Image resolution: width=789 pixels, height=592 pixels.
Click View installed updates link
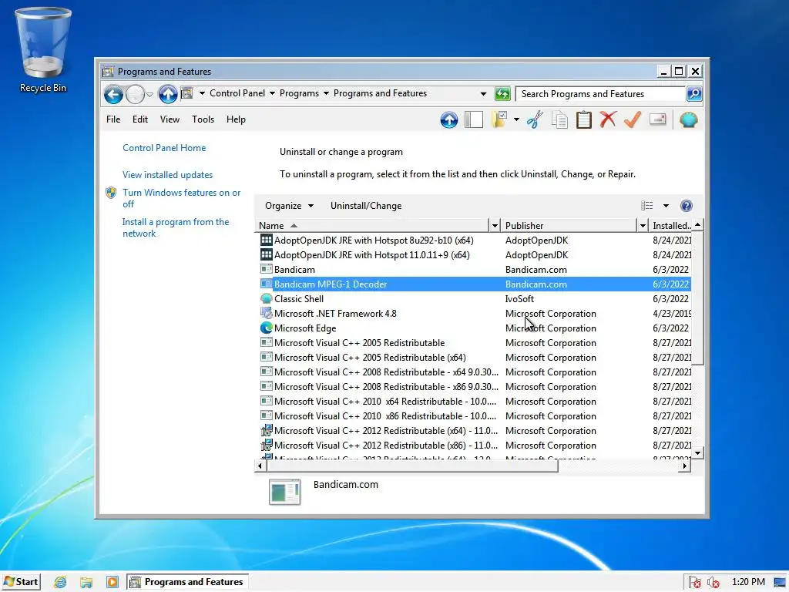tap(167, 175)
